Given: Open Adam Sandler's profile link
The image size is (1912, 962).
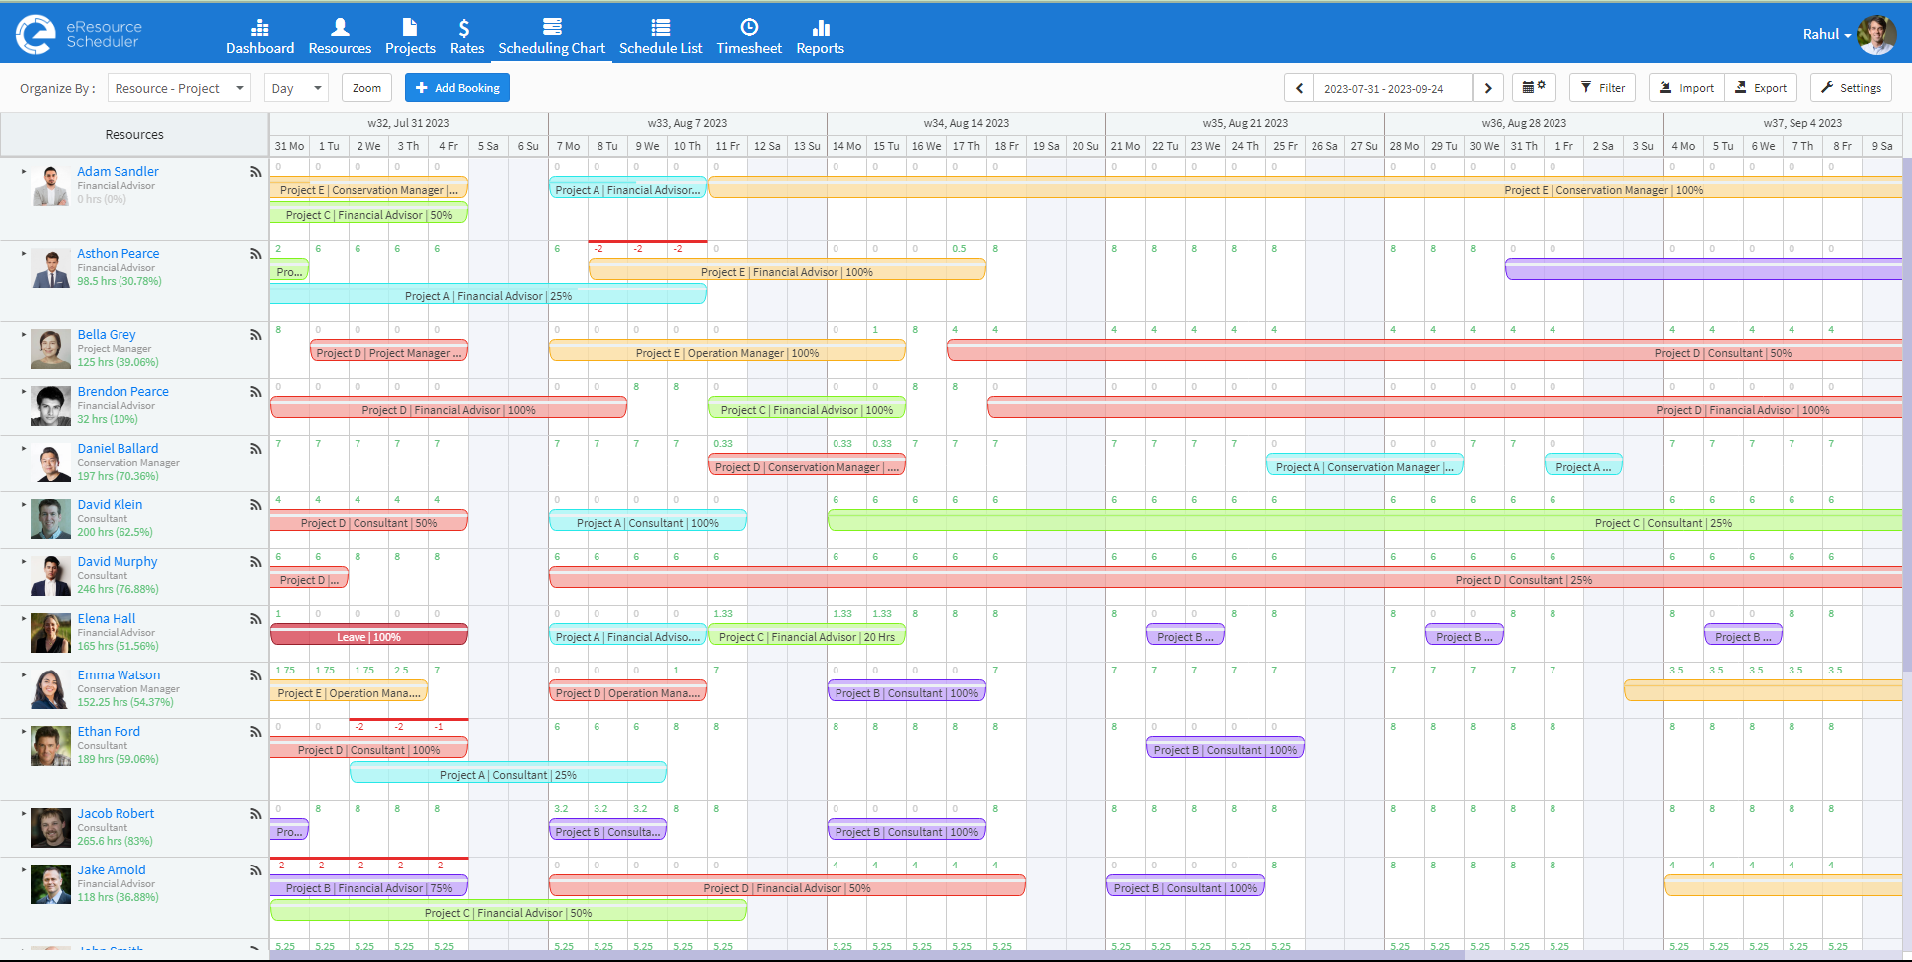Looking at the screenshot, I should pos(118,171).
